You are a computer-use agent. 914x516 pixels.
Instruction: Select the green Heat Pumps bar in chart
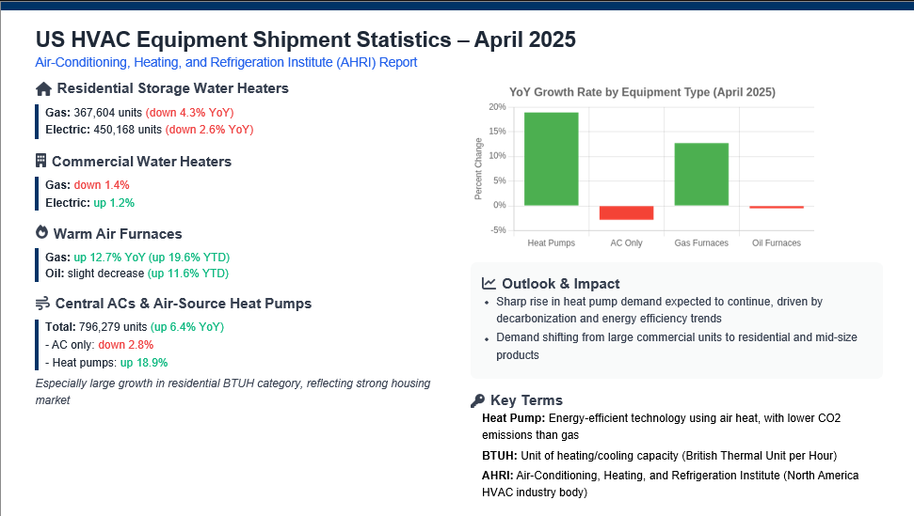click(x=552, y=159)
